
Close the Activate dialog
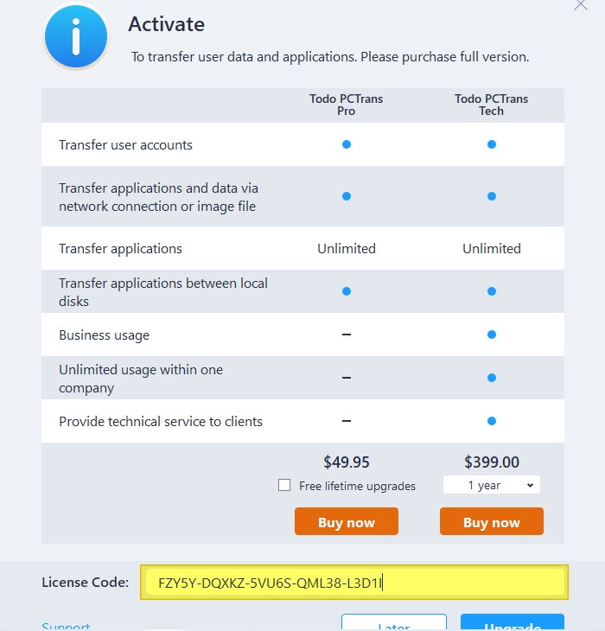[x=581, y=4]
